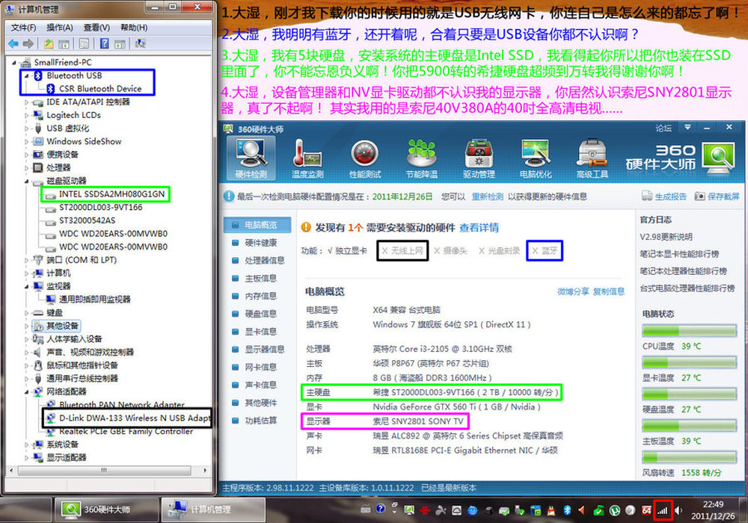Expand IDE ATA/ATAPI 控制器 node
This screenshot has width=748, height=523.
pyautogui.click(x=27, y=102)
